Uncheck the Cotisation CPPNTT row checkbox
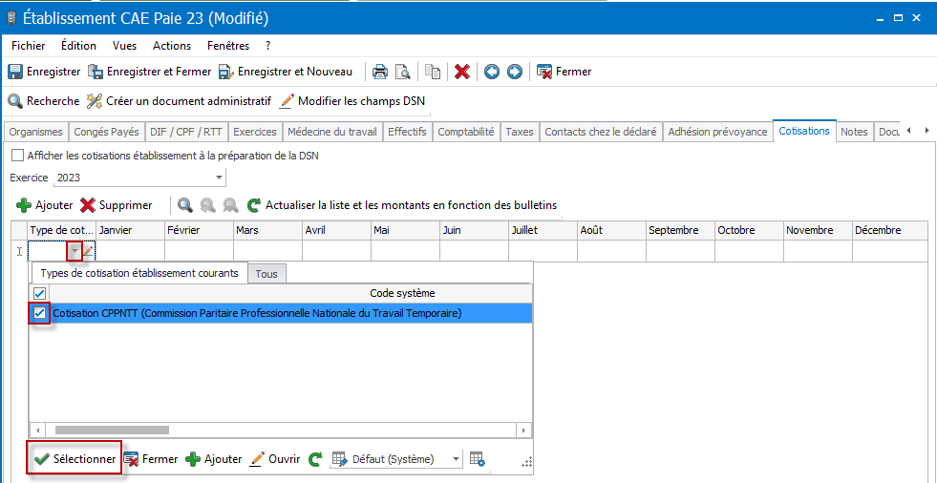 point(40,313)
